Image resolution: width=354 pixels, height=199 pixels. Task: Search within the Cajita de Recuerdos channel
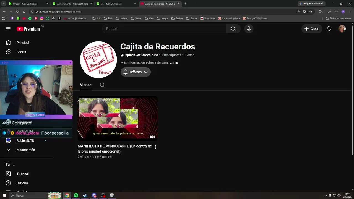click(x=102, y=85)
